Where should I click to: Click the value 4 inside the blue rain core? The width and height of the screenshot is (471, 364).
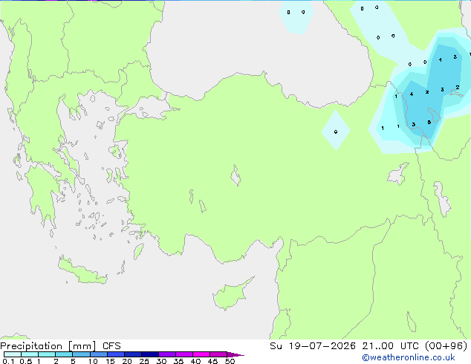click(x=412, y=94)
